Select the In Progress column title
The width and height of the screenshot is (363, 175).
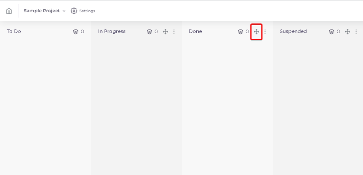(x=112, y=31)
